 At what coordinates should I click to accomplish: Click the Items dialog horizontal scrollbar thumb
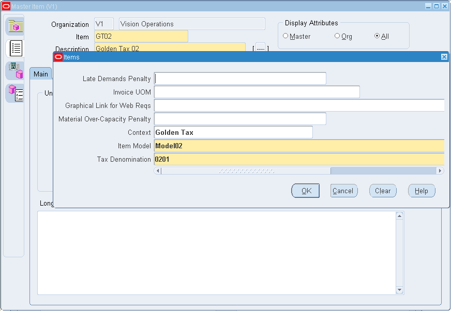(x=246, y=170)
